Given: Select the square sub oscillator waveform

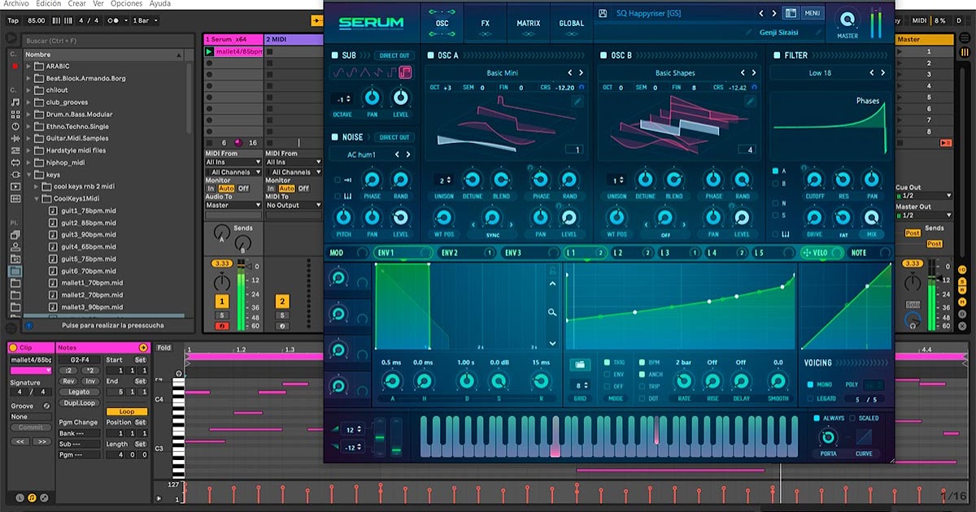Looking at the screenshot, I should coord(405,73).
